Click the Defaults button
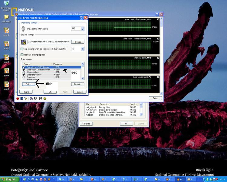The width and height of the screenshot is (227, 182). point(77,84)
